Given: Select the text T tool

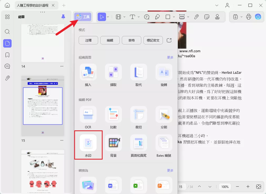Looking at the screenshot, I should tap(132, 17).
